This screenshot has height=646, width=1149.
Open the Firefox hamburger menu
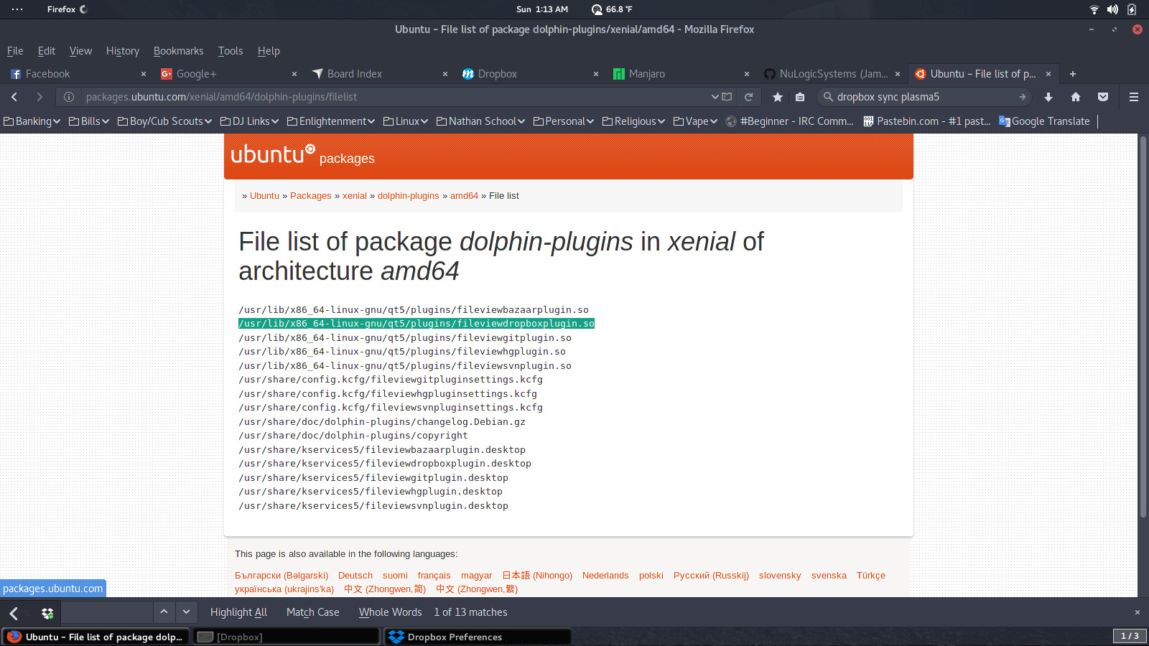[x=1134, y=97]
